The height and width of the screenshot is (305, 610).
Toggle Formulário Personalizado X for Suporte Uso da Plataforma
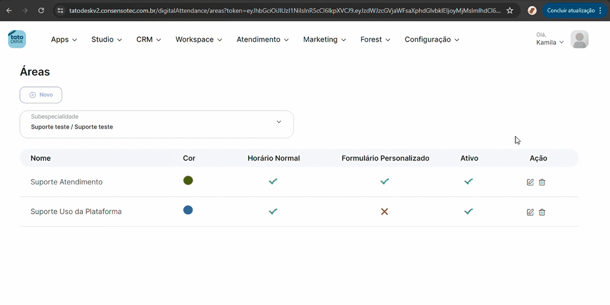point(384,212)
